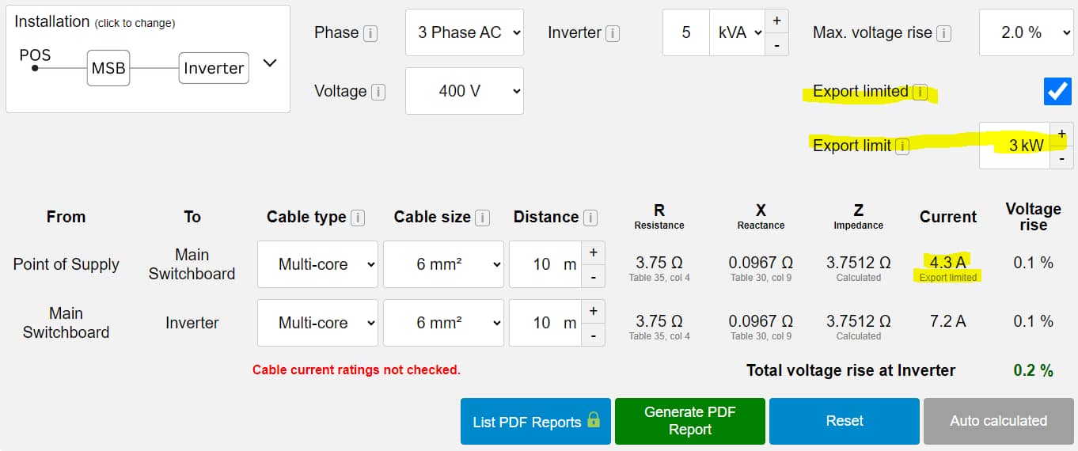Image resolution: width=1078 pixels, height=451 pixels.
Task: Decrease the Export limit with minus stepper
Action: coord(1061,158)
